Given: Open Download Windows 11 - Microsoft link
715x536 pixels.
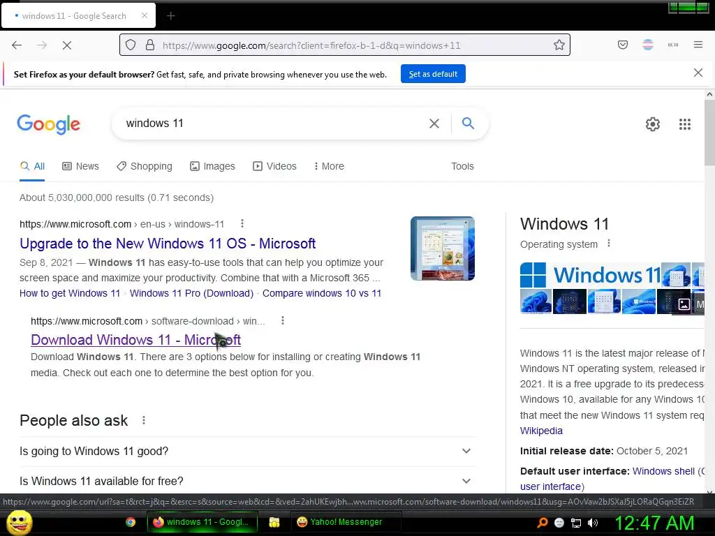Looking at the screenshot, I should (x=136, y=340).
